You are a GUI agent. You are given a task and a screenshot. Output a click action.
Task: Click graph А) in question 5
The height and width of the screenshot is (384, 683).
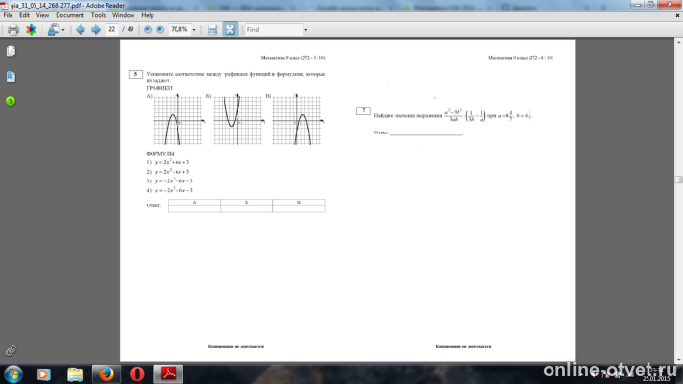(178, 120)
